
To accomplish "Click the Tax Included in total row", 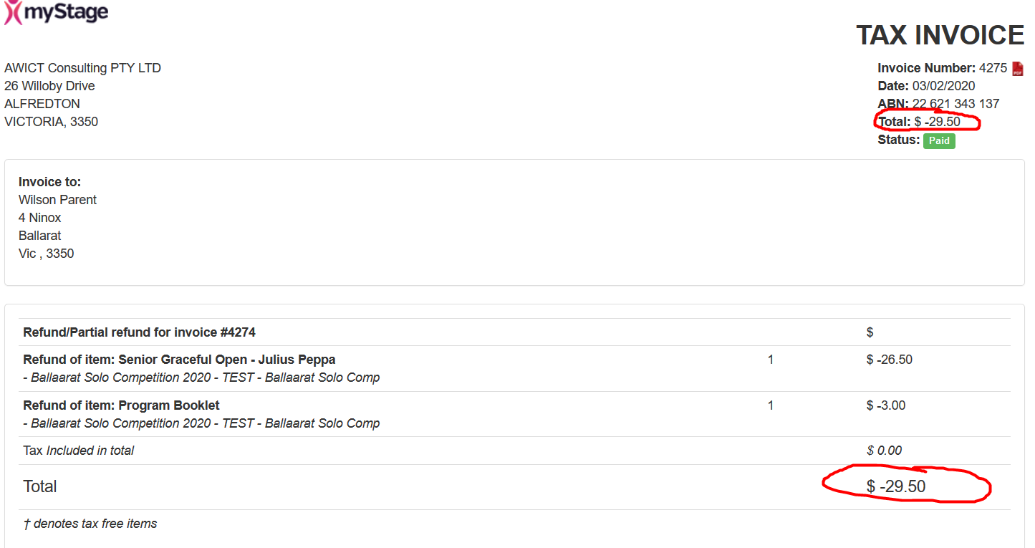I will [x=515, y=451].
